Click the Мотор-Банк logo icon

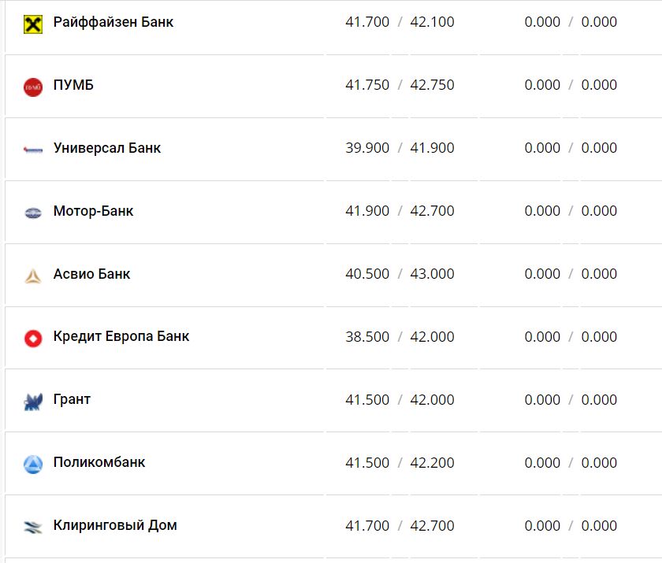coord(32,213)
